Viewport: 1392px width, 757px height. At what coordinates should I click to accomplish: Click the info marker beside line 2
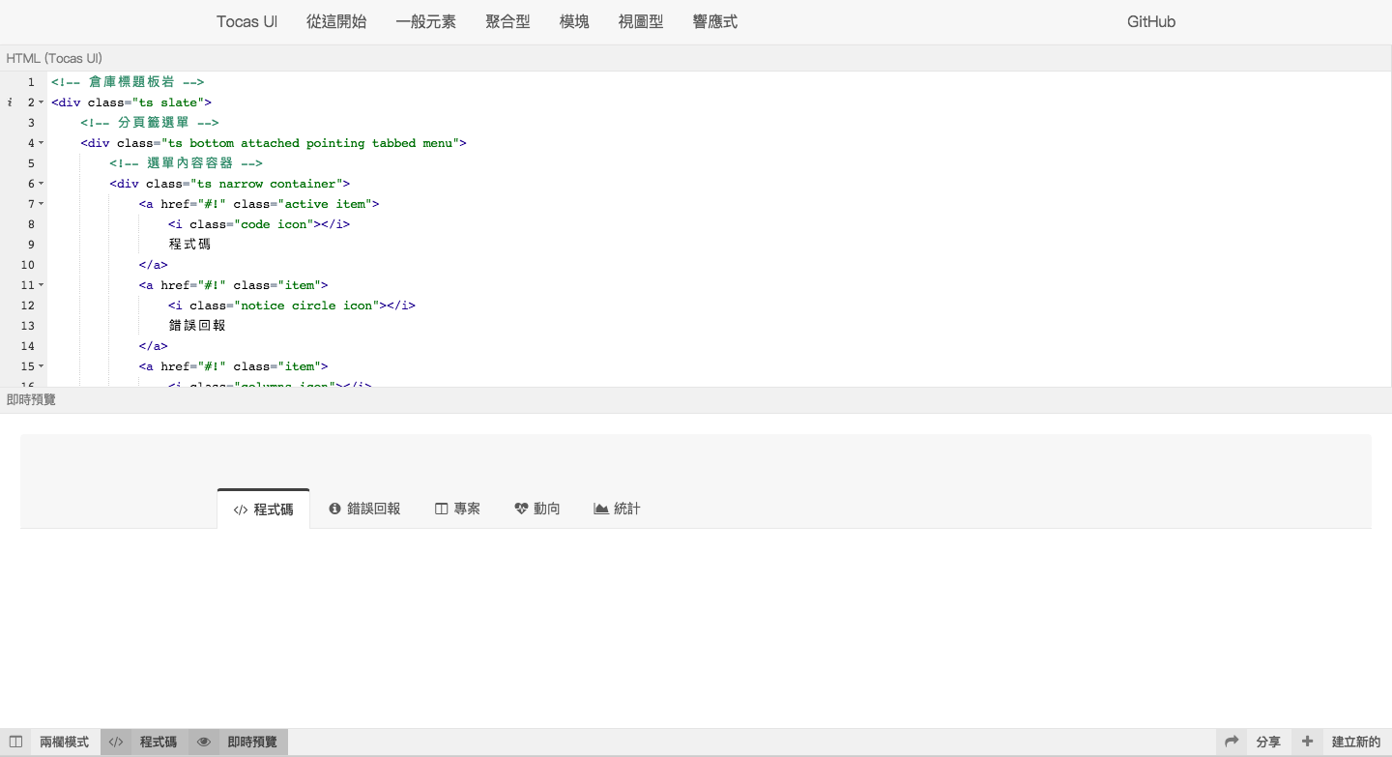coord(10,102)
